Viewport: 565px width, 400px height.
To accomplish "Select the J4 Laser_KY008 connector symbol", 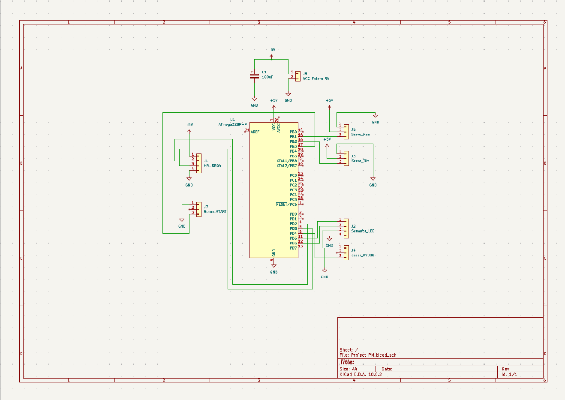I will (346, 252).
